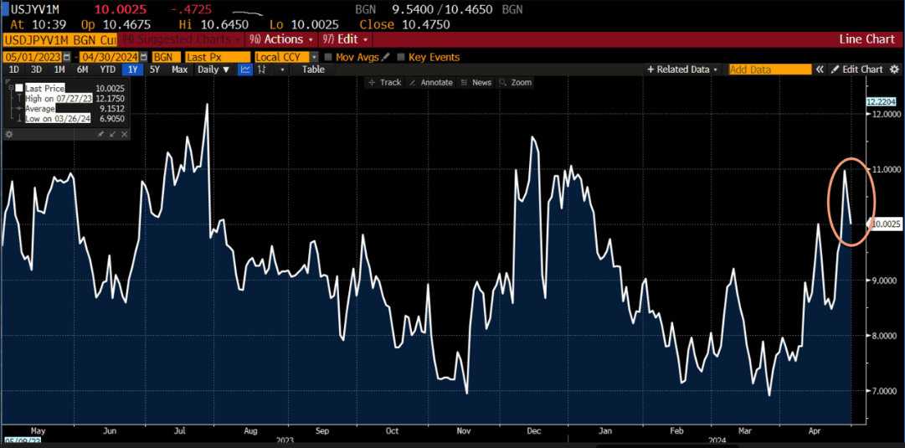
Task: Select the 6M range tab
Action: tap(83, 70)
